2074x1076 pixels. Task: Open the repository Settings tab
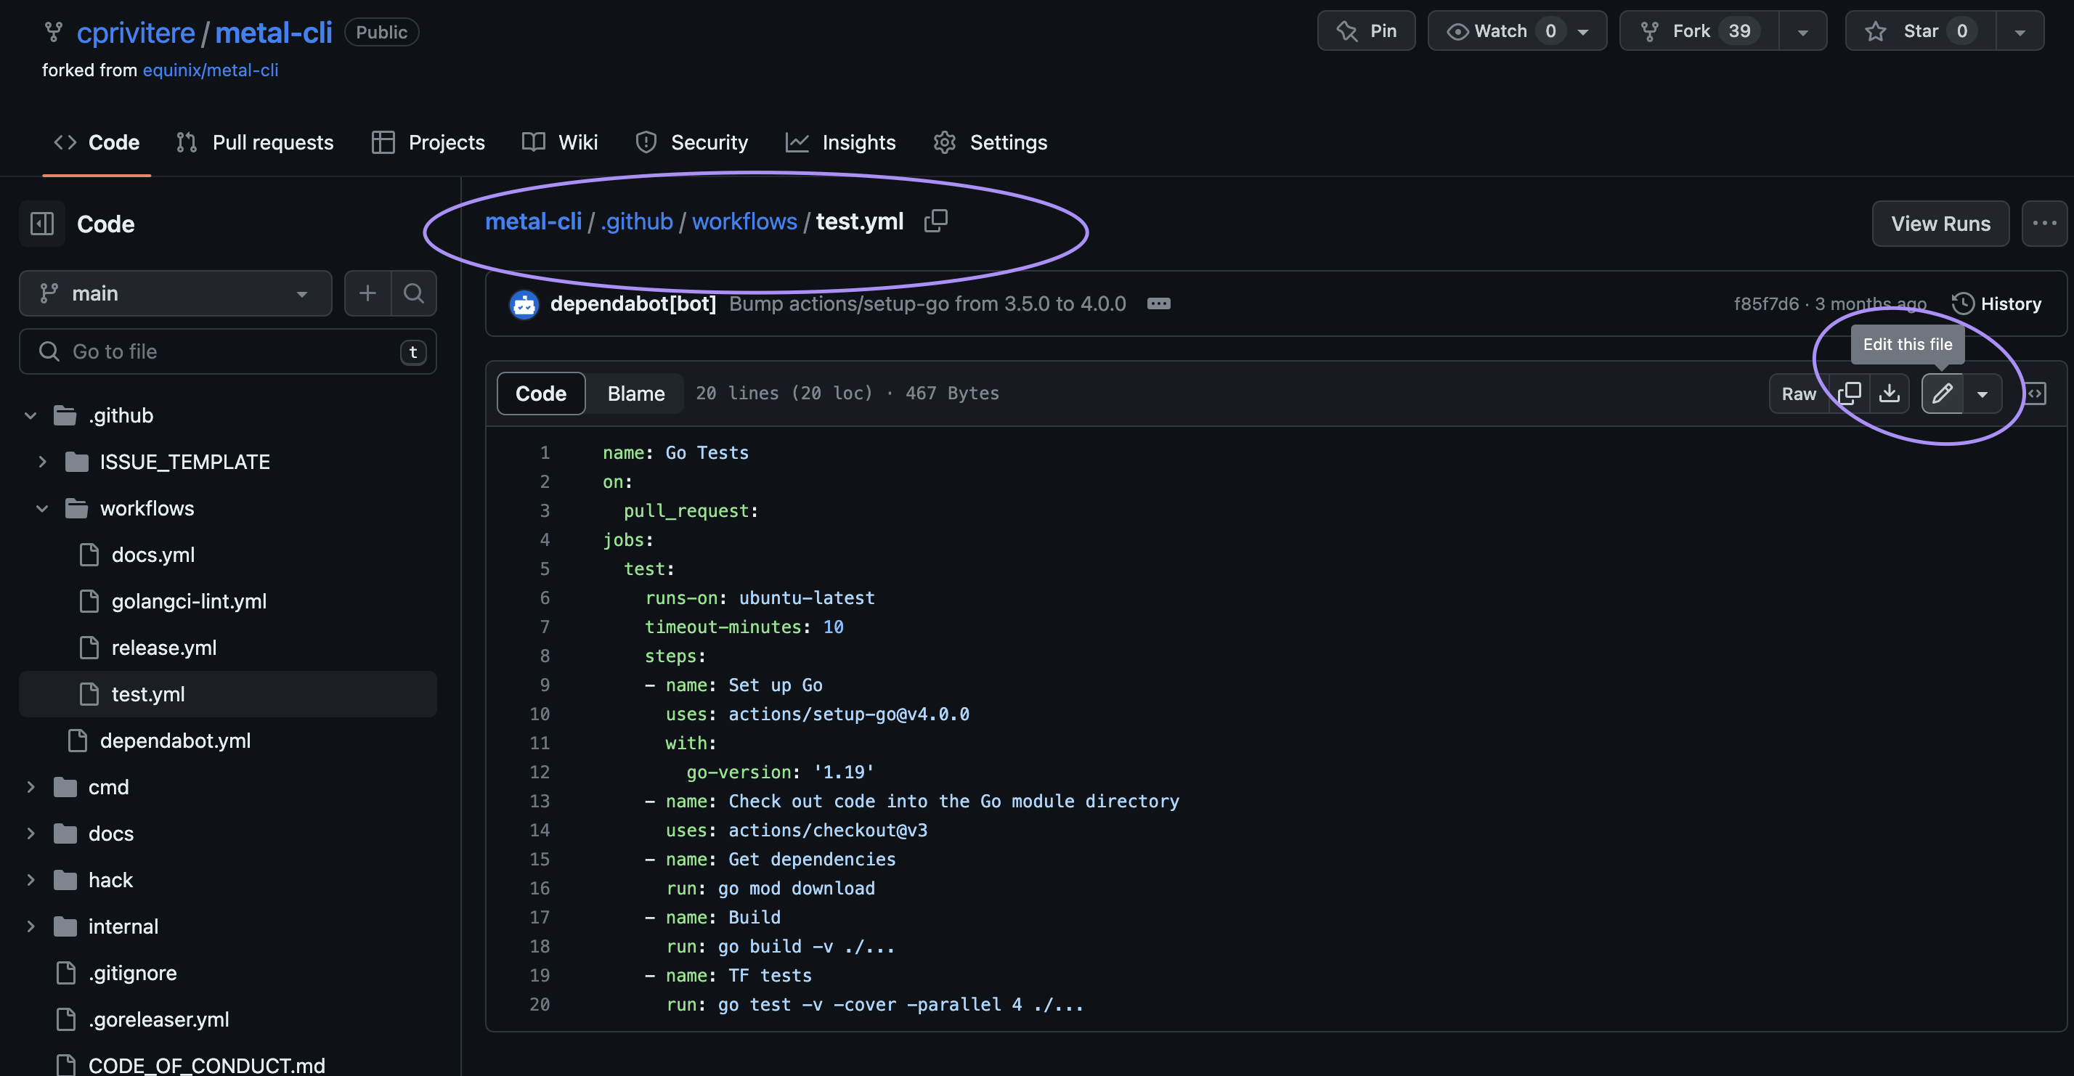click(x=991, y=142)
